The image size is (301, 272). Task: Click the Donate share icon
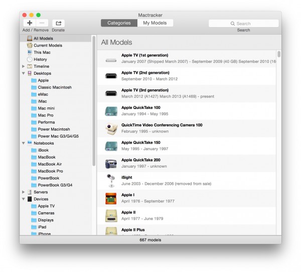point(58,23)
